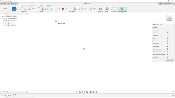Open the Create dropdown menu

pyautogui.click(x=24, y=11)
